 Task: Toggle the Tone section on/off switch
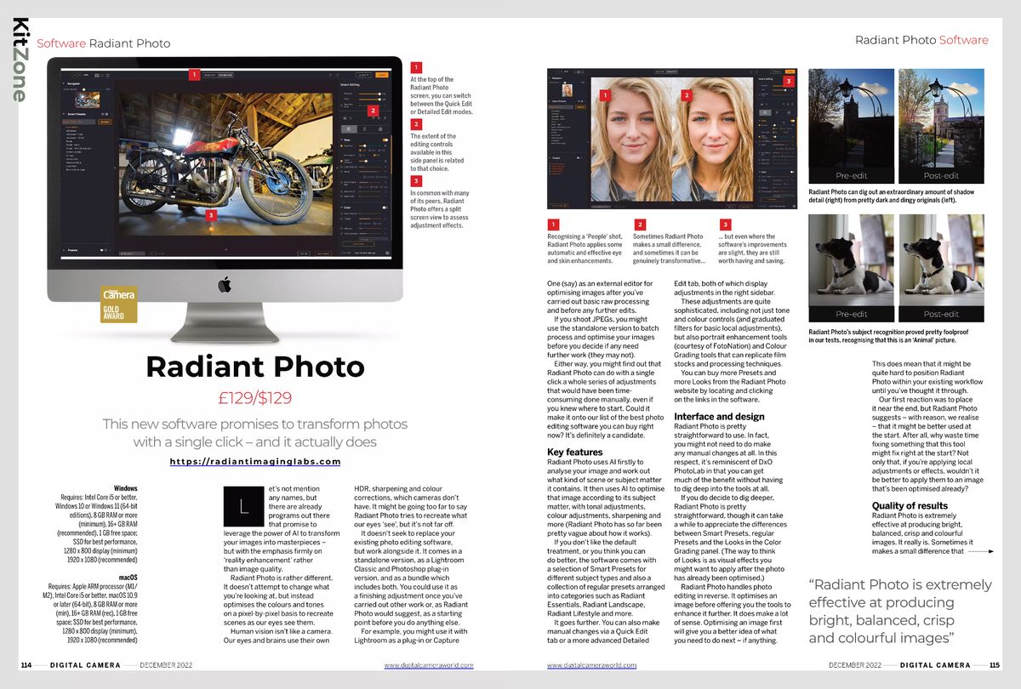pos(385,140)
